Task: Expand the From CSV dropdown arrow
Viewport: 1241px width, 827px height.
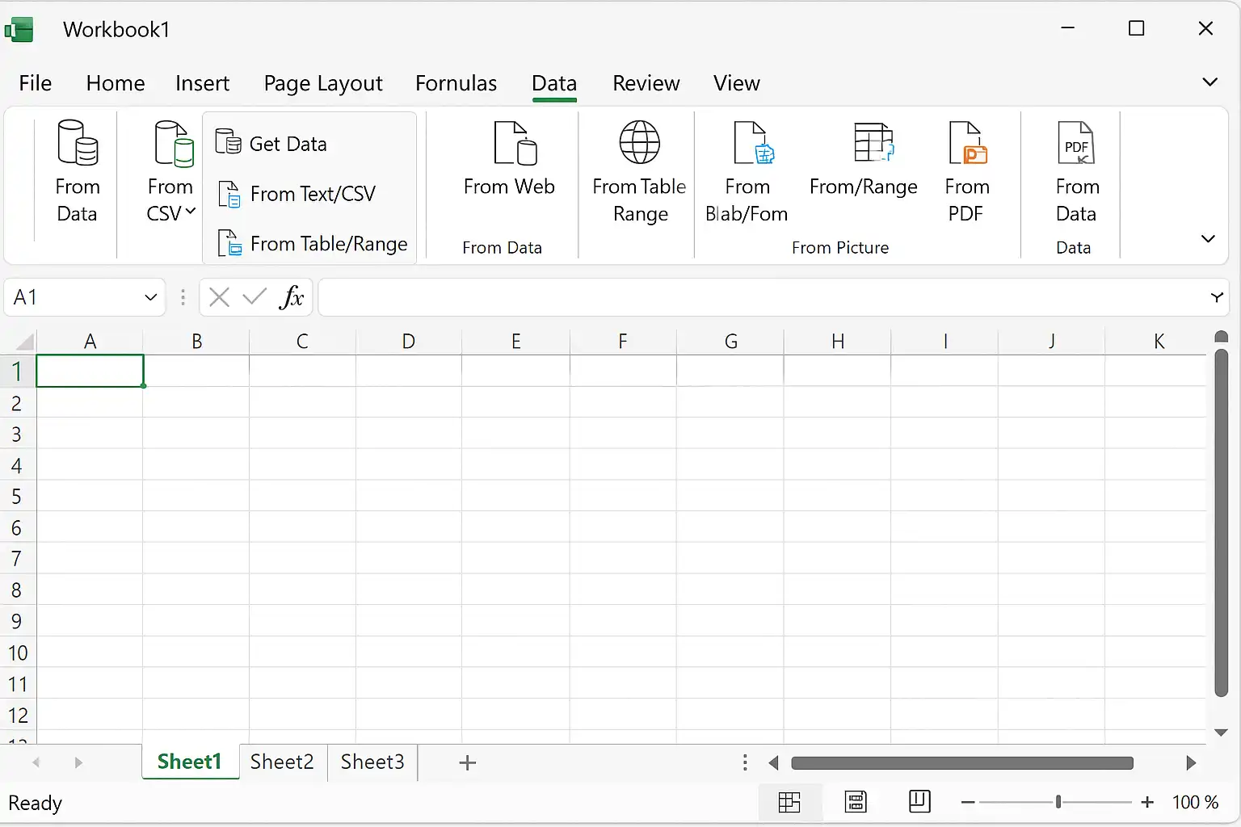Action: pyautogui.click(x=191, y=212)
